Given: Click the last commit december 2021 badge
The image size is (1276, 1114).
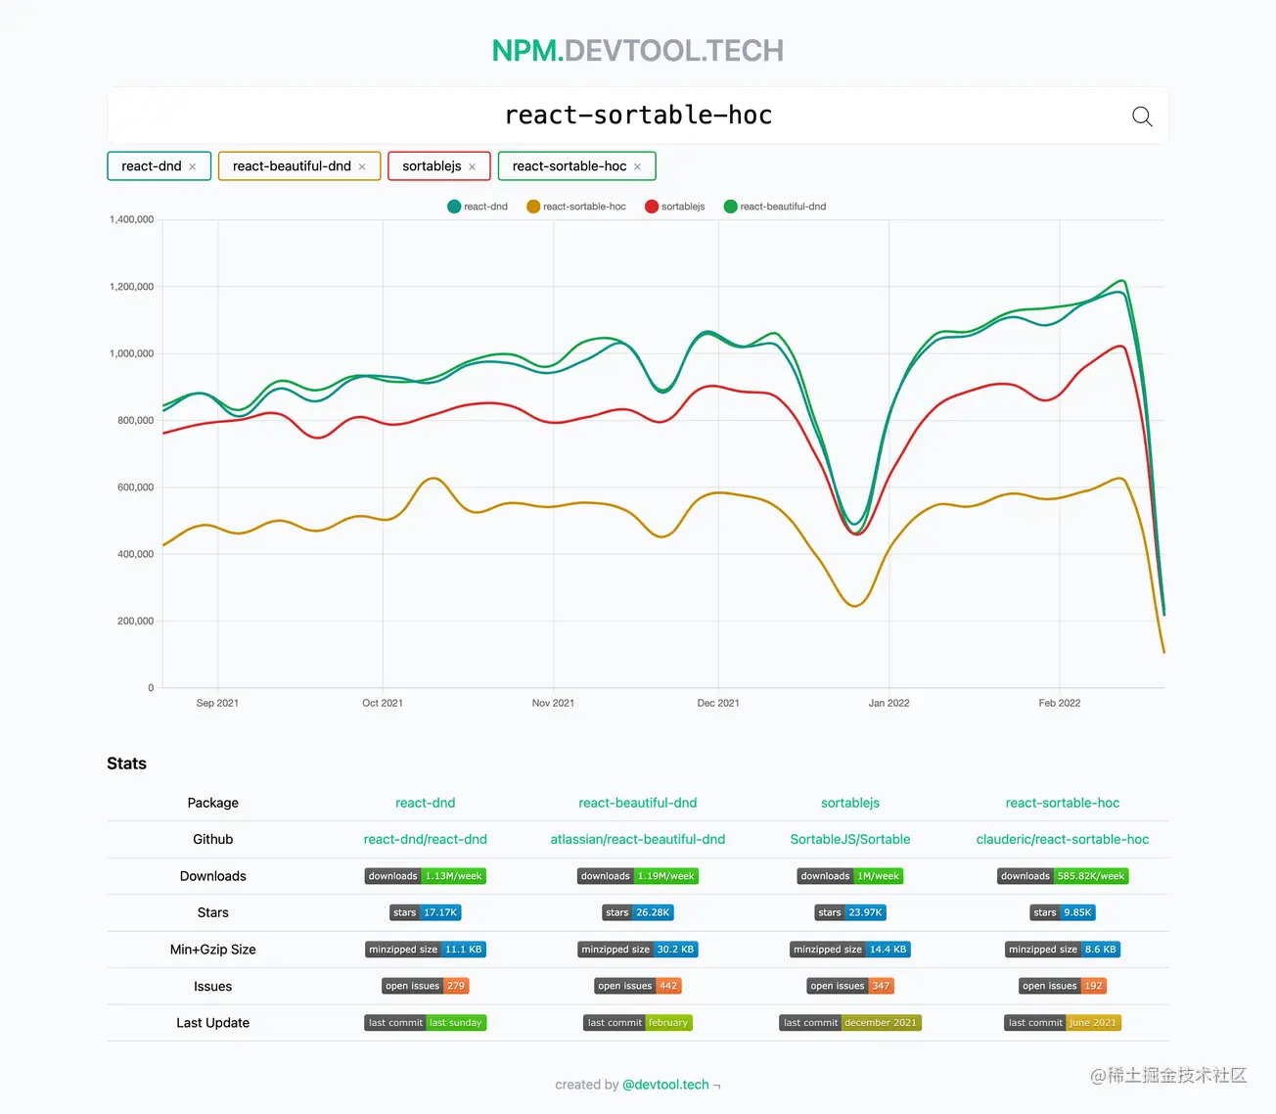Looking at the screenshot, I should [x=850, y=1023].
